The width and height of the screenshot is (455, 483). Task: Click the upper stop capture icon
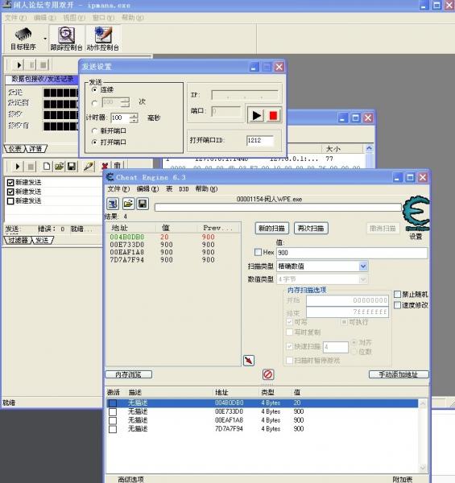click(x=43, y=65)
